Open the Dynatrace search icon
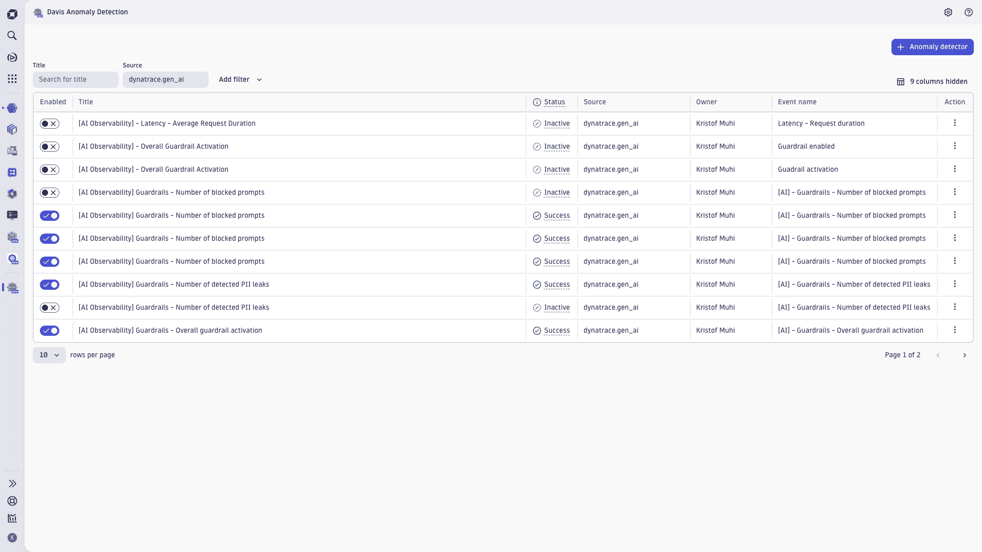982x552 pixels. point(12,36)
